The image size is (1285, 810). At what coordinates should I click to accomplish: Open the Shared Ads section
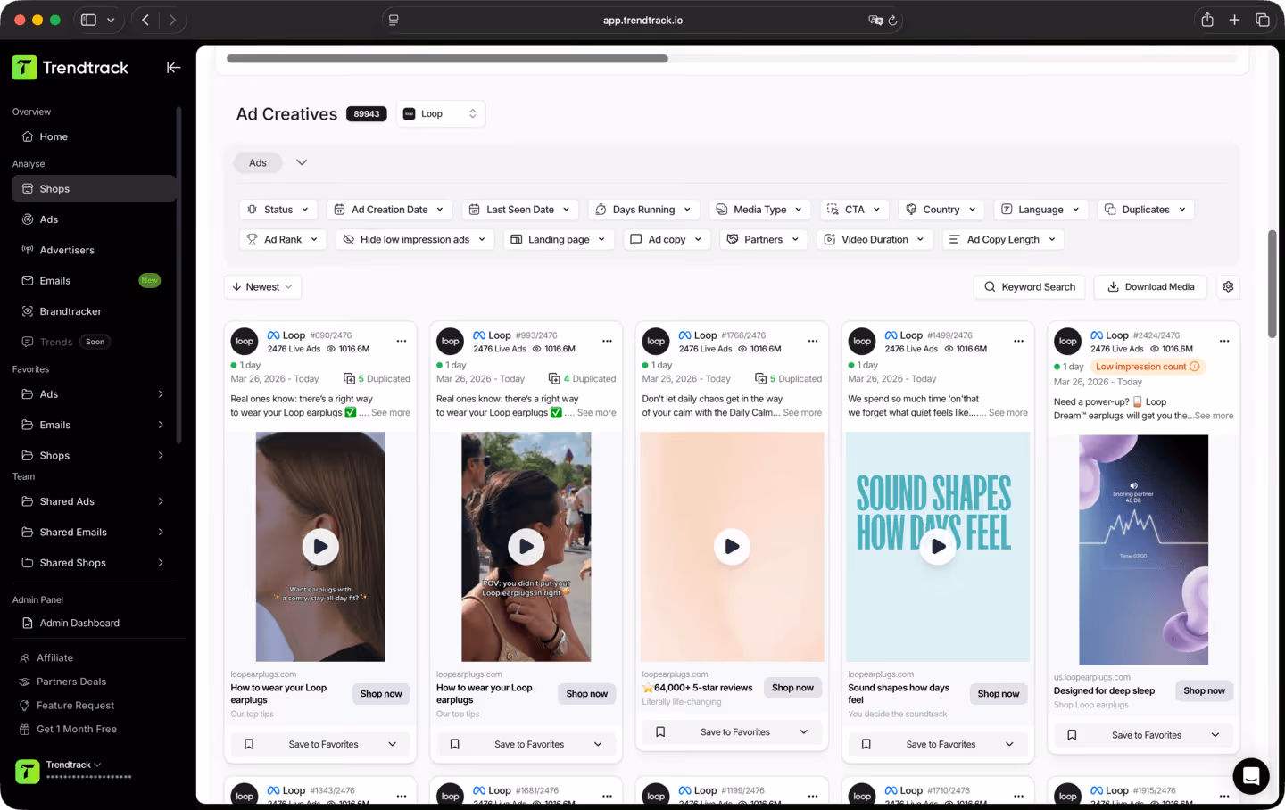[x=68, y=501]
